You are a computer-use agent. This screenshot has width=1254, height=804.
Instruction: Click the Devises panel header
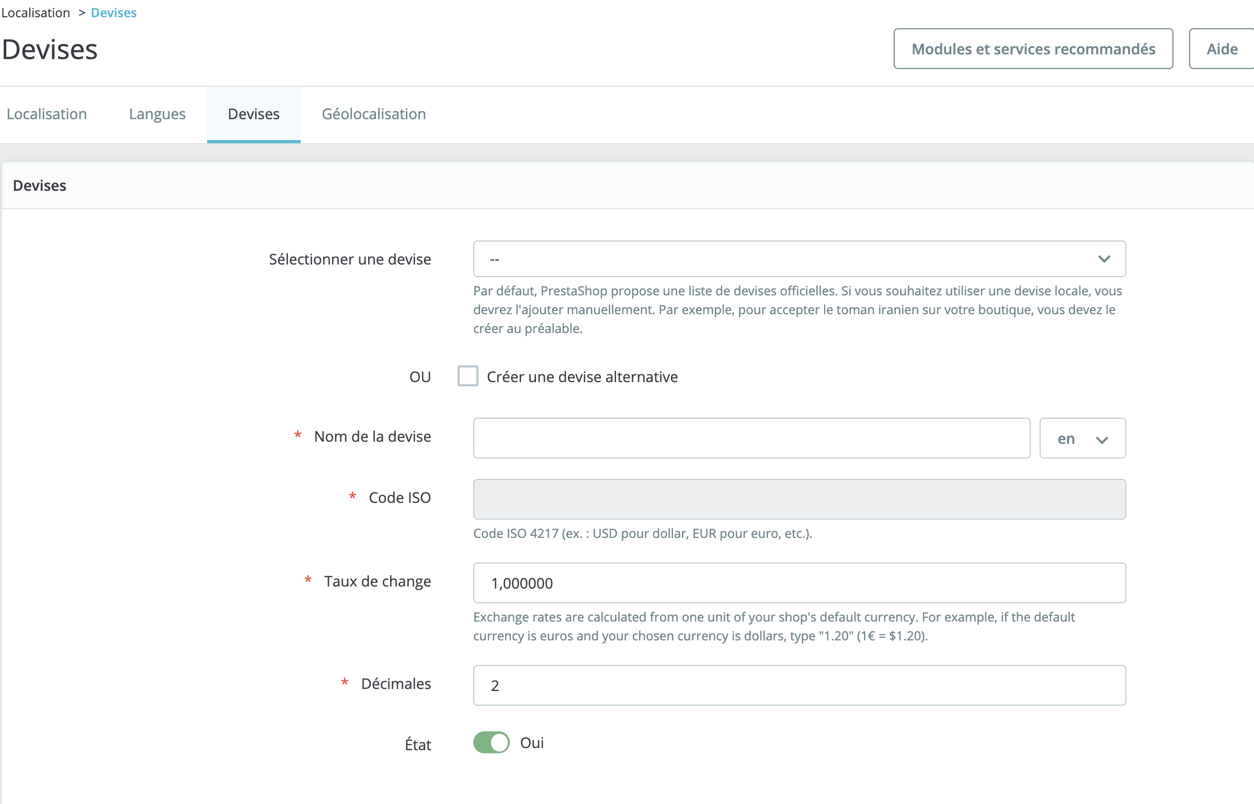628,186
